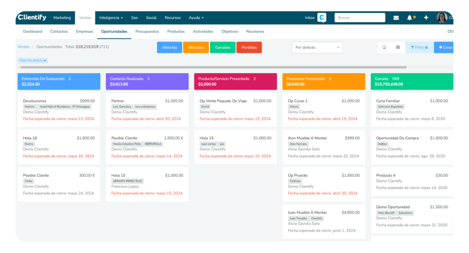Image resolution: width=469 pixels, height=253 pixels.
Task: Go to the Marketing menu
Action: [x=62, y=18]
